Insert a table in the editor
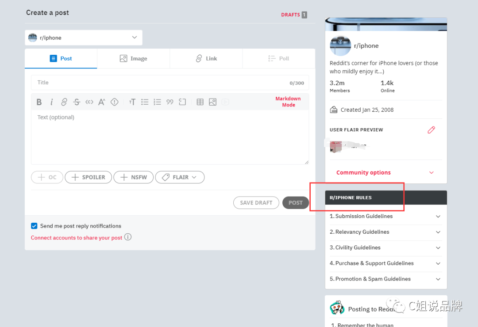Viewport: 478px width, 327px height. tap(200, 102)
